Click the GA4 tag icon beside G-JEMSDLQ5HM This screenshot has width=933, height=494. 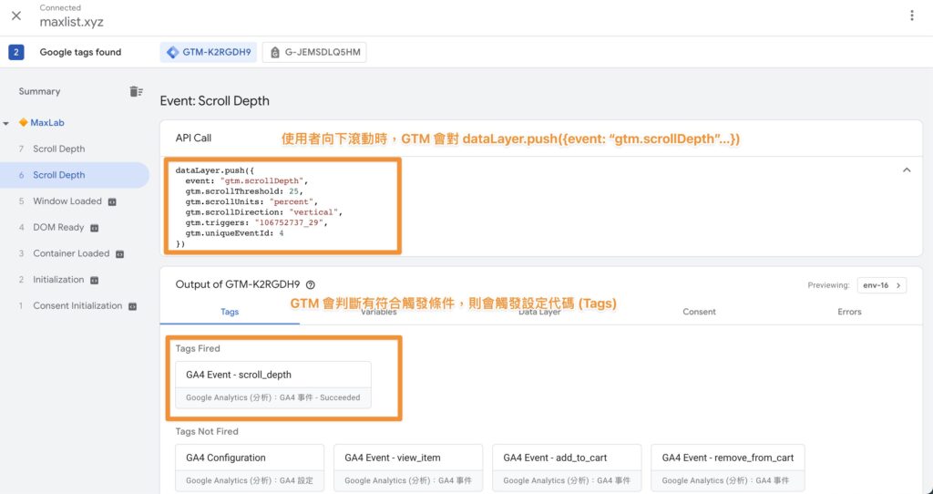point(275,52)
